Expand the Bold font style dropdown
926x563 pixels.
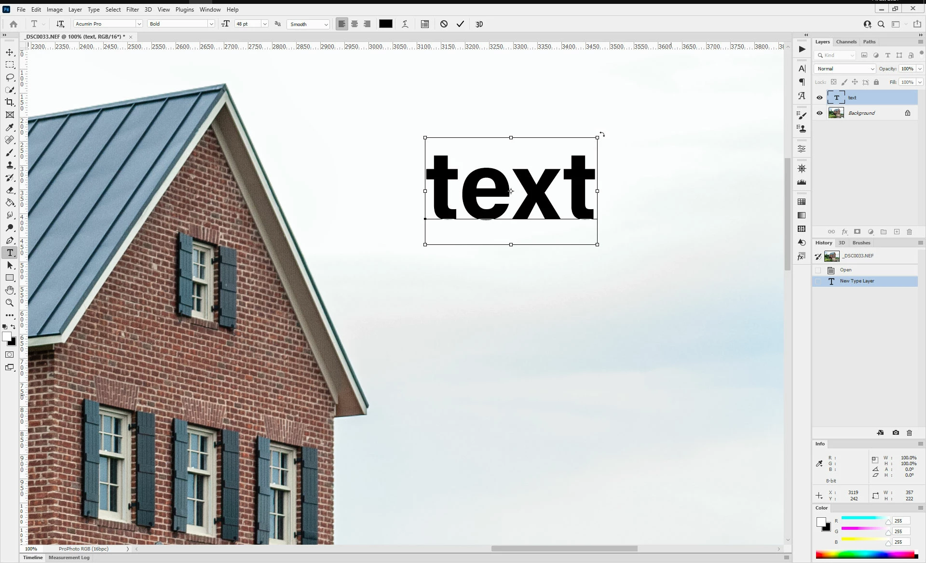(211, 24)
